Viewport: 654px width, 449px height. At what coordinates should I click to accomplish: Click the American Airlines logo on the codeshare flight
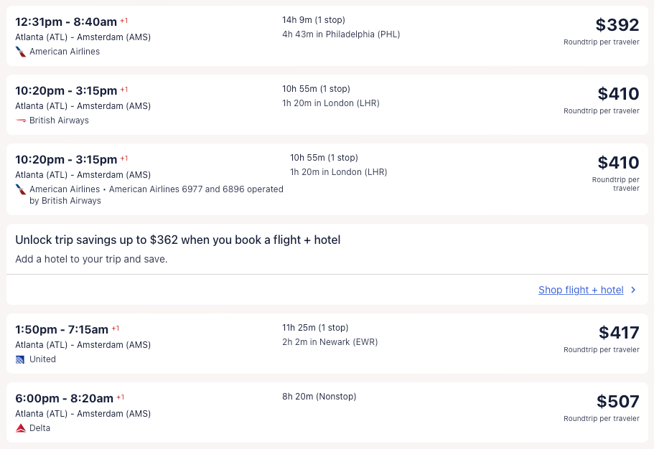(20, 189)
